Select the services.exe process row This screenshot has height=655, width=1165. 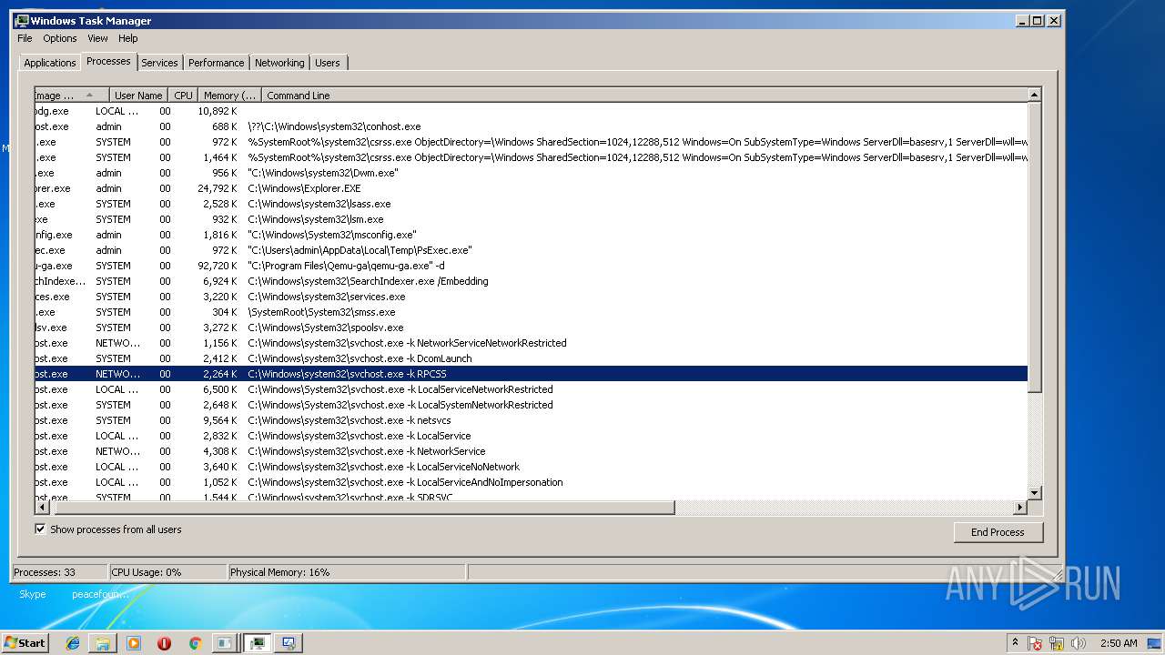pos(531,297)
